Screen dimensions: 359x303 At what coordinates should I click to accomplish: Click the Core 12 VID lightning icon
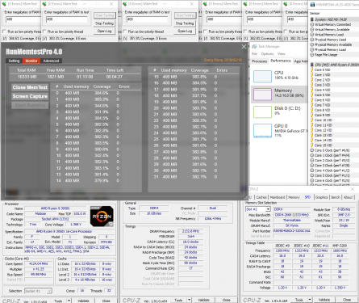312,130
